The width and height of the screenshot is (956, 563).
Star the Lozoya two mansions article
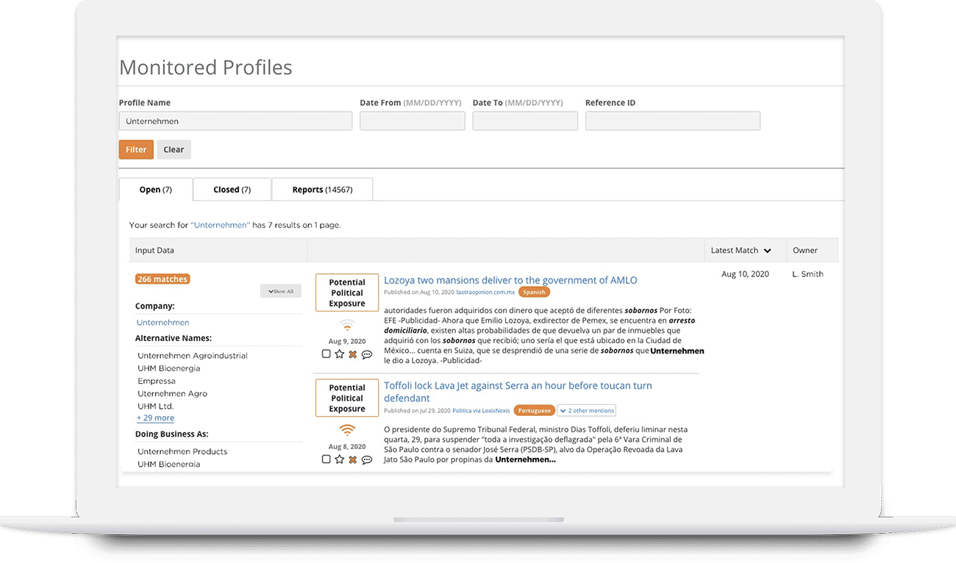pos(339,354)
